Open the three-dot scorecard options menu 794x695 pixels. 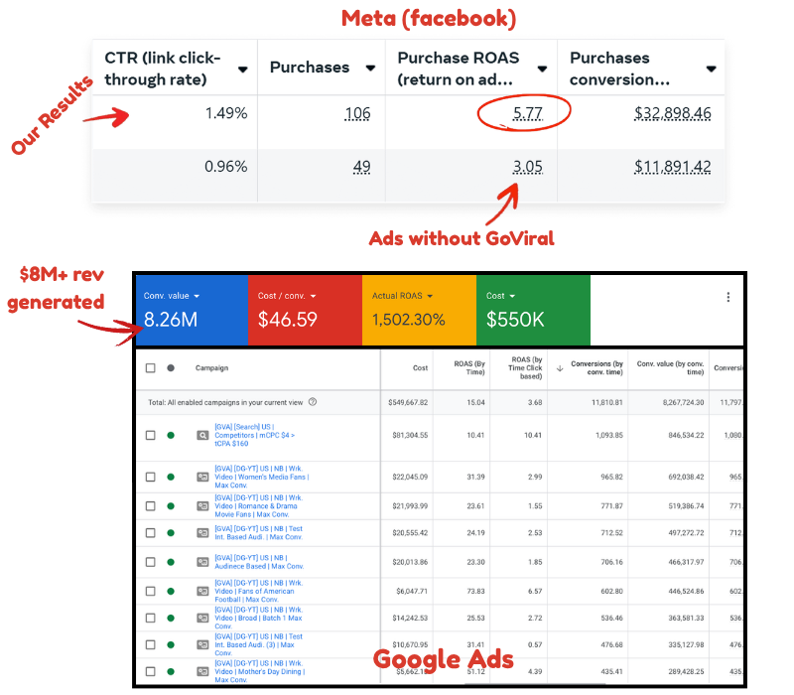728,297
